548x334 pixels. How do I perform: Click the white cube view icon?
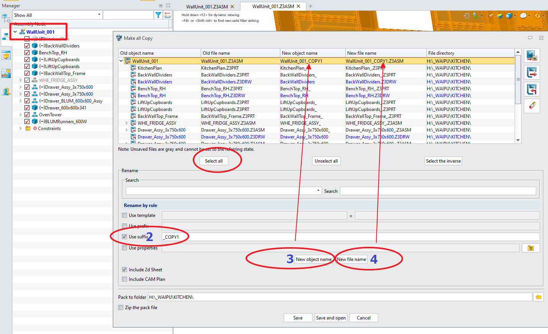(x=523, y=16)
